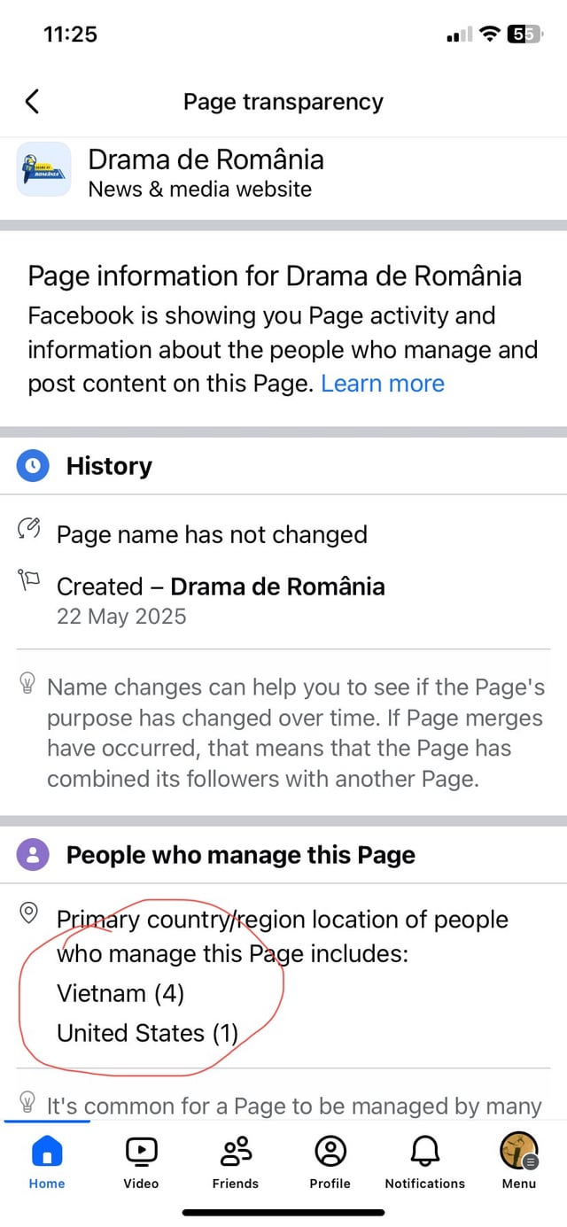The width and height of the screenshot is (567, 1227).
Task: Open the Home tab icon
Action: [47, 1151]
